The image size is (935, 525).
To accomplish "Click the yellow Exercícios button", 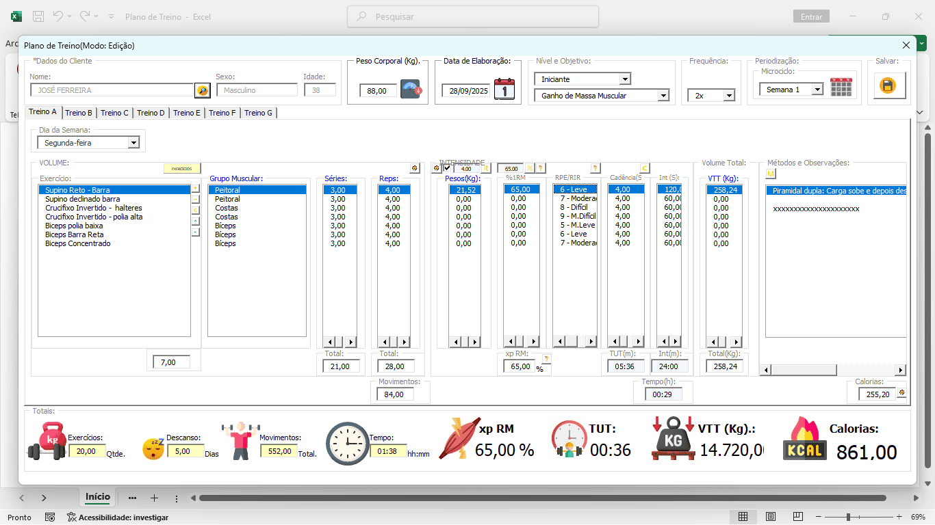I will click(181, 168).
